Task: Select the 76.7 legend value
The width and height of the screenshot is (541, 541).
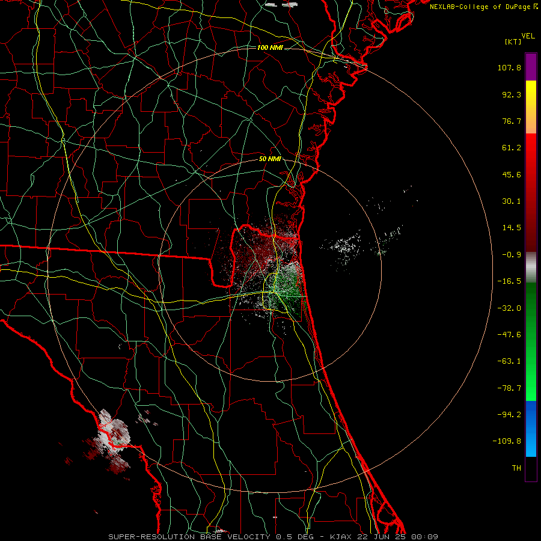Action: [512, 121]
